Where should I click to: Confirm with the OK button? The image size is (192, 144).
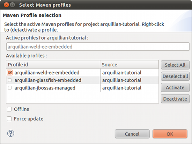click(x=170, y=134)
